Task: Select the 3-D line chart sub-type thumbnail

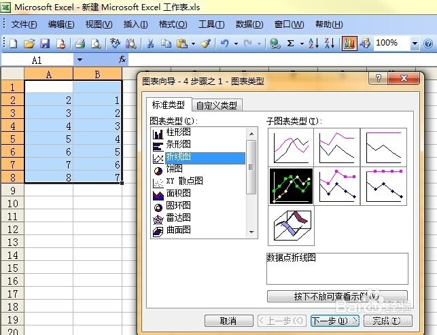Action: pos(292,226)
